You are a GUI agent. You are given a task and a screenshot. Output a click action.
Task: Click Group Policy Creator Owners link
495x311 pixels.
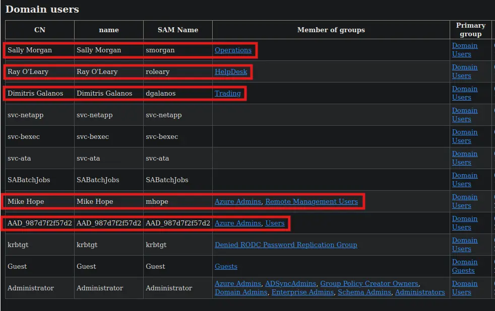pyautogui.click(x=369, y=284)
